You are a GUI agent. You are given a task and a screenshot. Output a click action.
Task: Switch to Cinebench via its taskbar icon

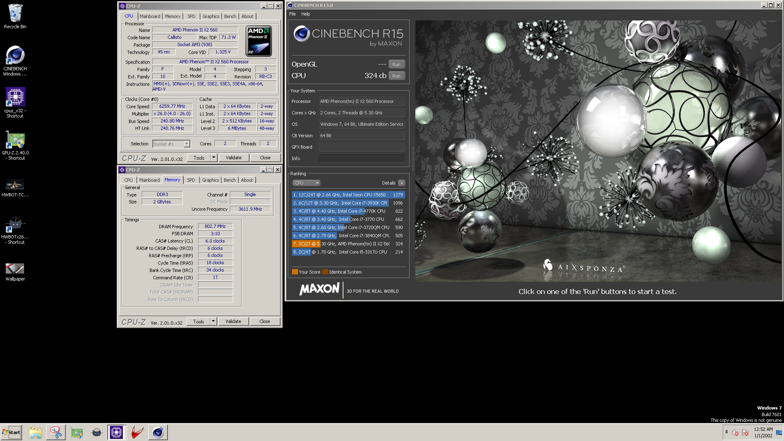[158, 432]
